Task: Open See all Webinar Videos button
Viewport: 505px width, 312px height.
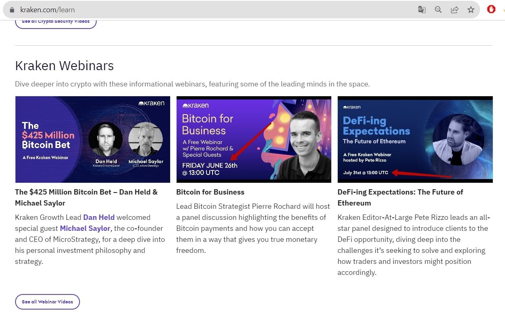Action: tap(47, 302)
